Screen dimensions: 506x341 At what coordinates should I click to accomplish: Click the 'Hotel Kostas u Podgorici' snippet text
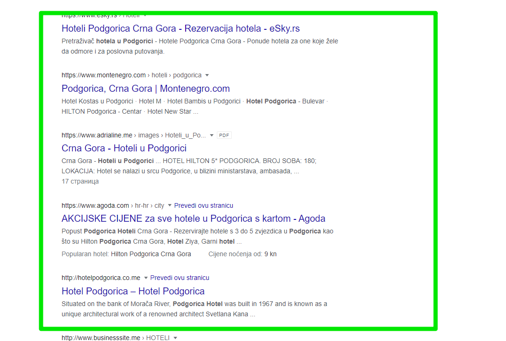pos(97,101)
